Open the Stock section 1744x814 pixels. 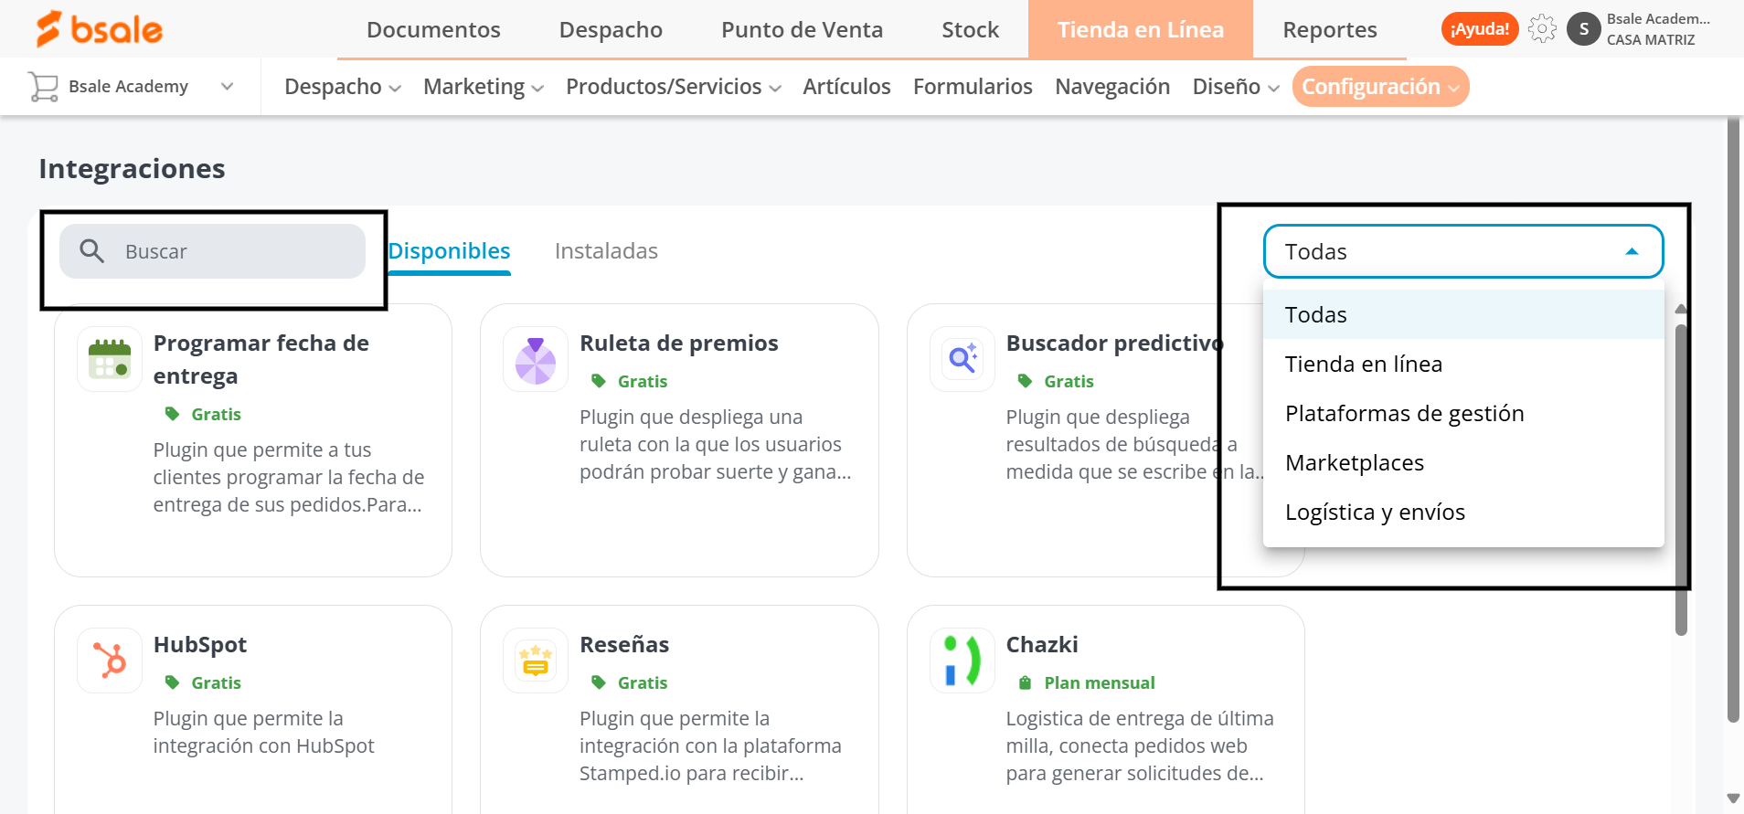[970, 29]
